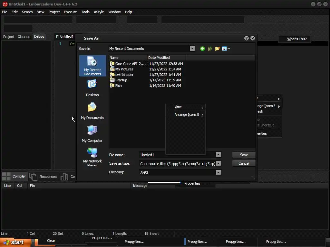330x247 pixels.
Task: Click Create Shortcut in background menu
Action: tap(266, 125)
